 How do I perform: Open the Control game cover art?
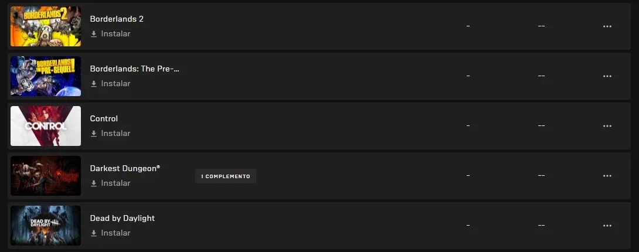pos(46,126)
